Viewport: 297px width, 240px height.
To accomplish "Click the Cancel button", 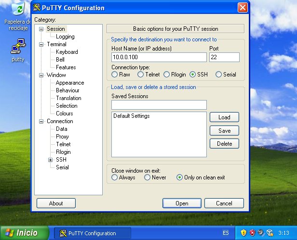I will pos(224,203).
